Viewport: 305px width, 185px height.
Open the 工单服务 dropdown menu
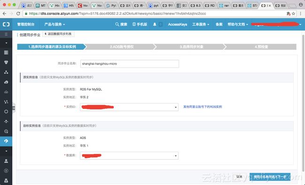pyautogui.click(x=200, y=24)
